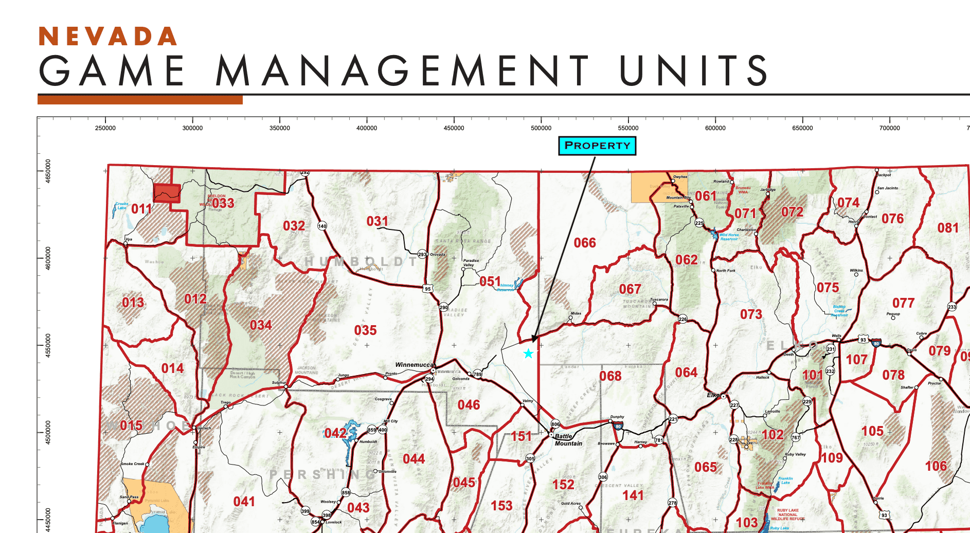Viewport: 970px width, 533px height.
Task: Select the route 231 shield near Wells
Action: [x=831, y=349]
